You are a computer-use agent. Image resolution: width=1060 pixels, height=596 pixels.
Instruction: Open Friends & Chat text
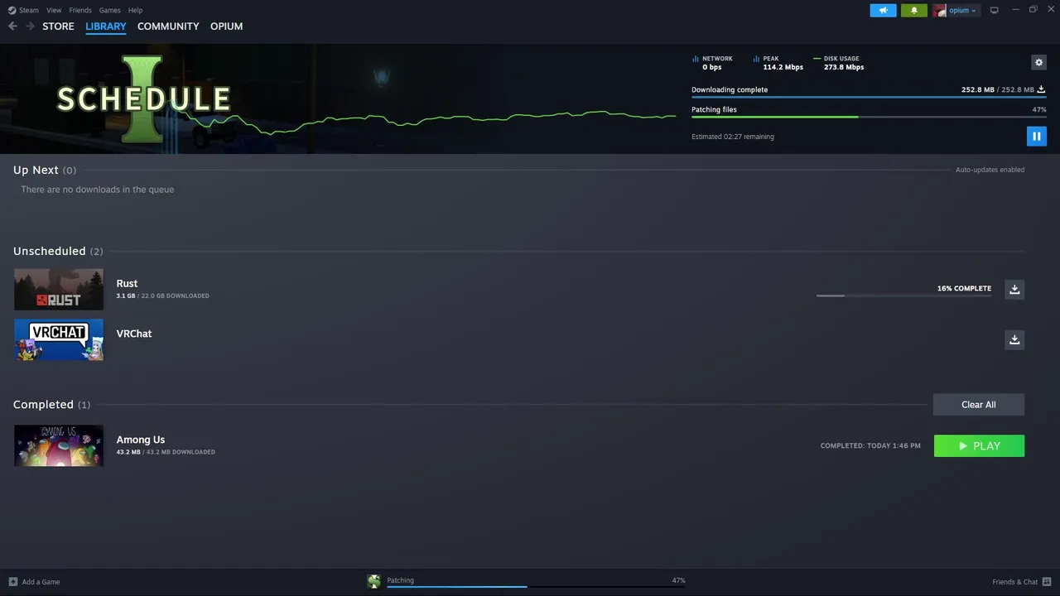click(1014, 582)
